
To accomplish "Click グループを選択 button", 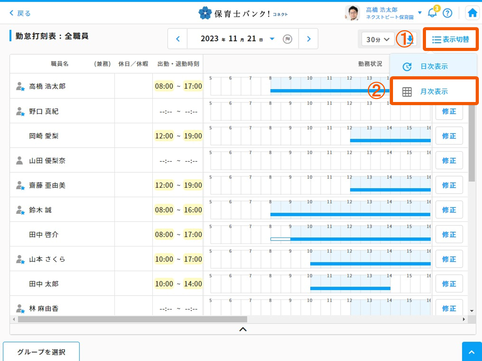I will click(x=41, y=352).
